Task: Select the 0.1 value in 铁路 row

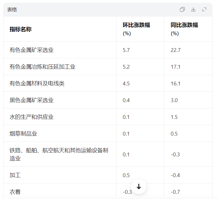Action: (126, 154)
